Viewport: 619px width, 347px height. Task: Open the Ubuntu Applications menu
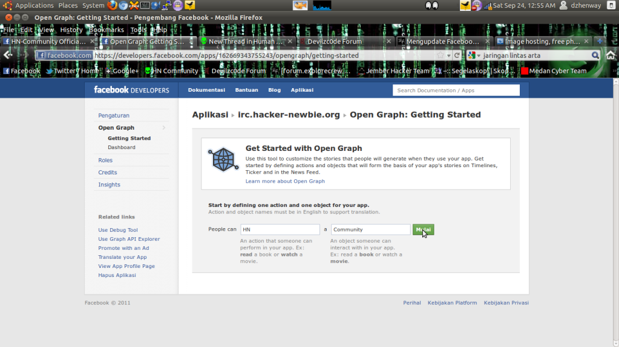tap(34, 5)
